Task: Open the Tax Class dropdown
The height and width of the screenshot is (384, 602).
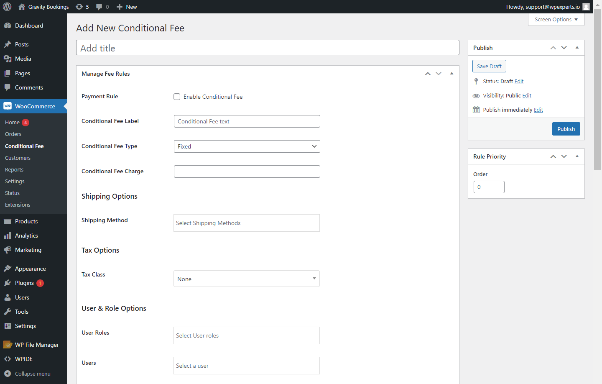Action: pos(247,279)
